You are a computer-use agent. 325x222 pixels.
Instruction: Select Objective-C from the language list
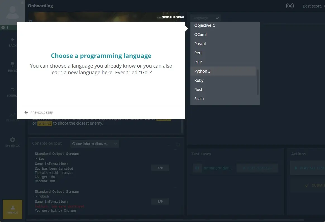(x=223, y=25)
